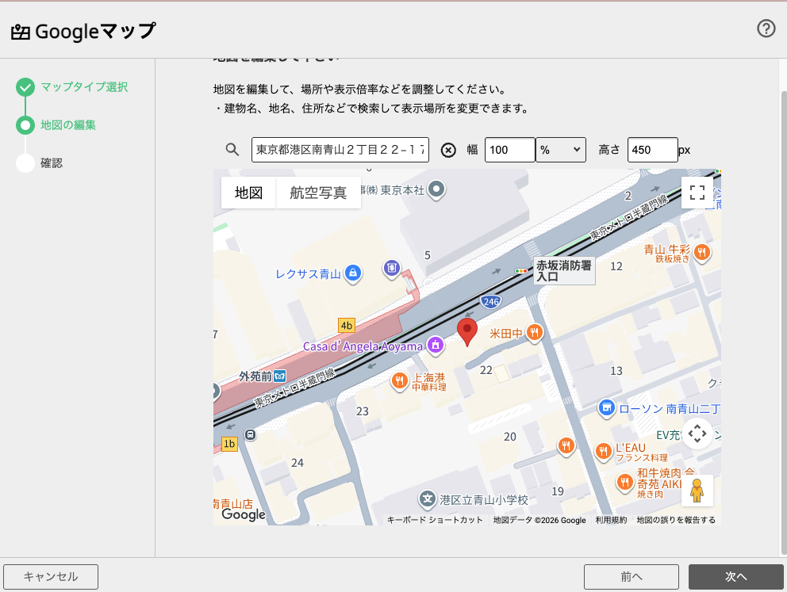Viewport: 787px width, 592px height.
Task: Click the 高さ height value field
Action: tap(652, 150)
